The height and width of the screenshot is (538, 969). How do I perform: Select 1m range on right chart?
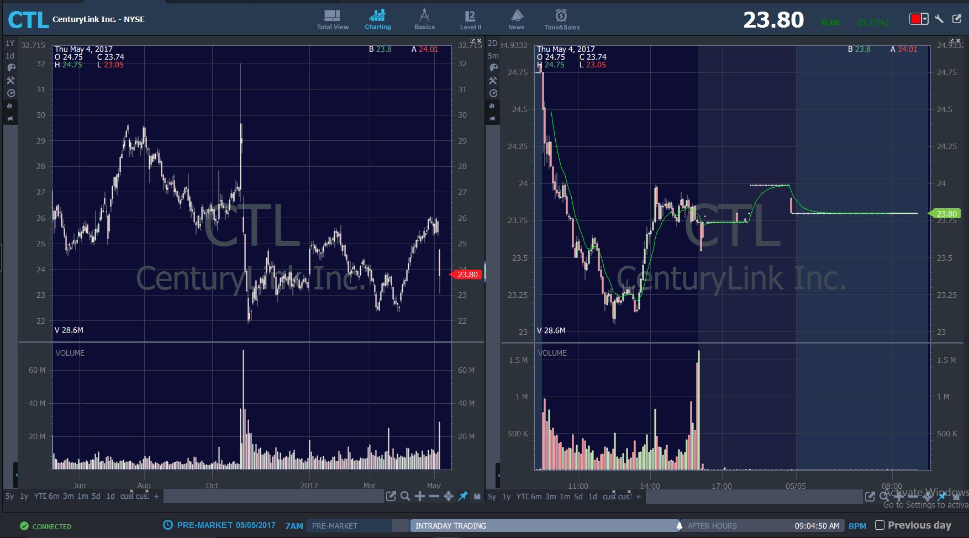tap(565, 497)
